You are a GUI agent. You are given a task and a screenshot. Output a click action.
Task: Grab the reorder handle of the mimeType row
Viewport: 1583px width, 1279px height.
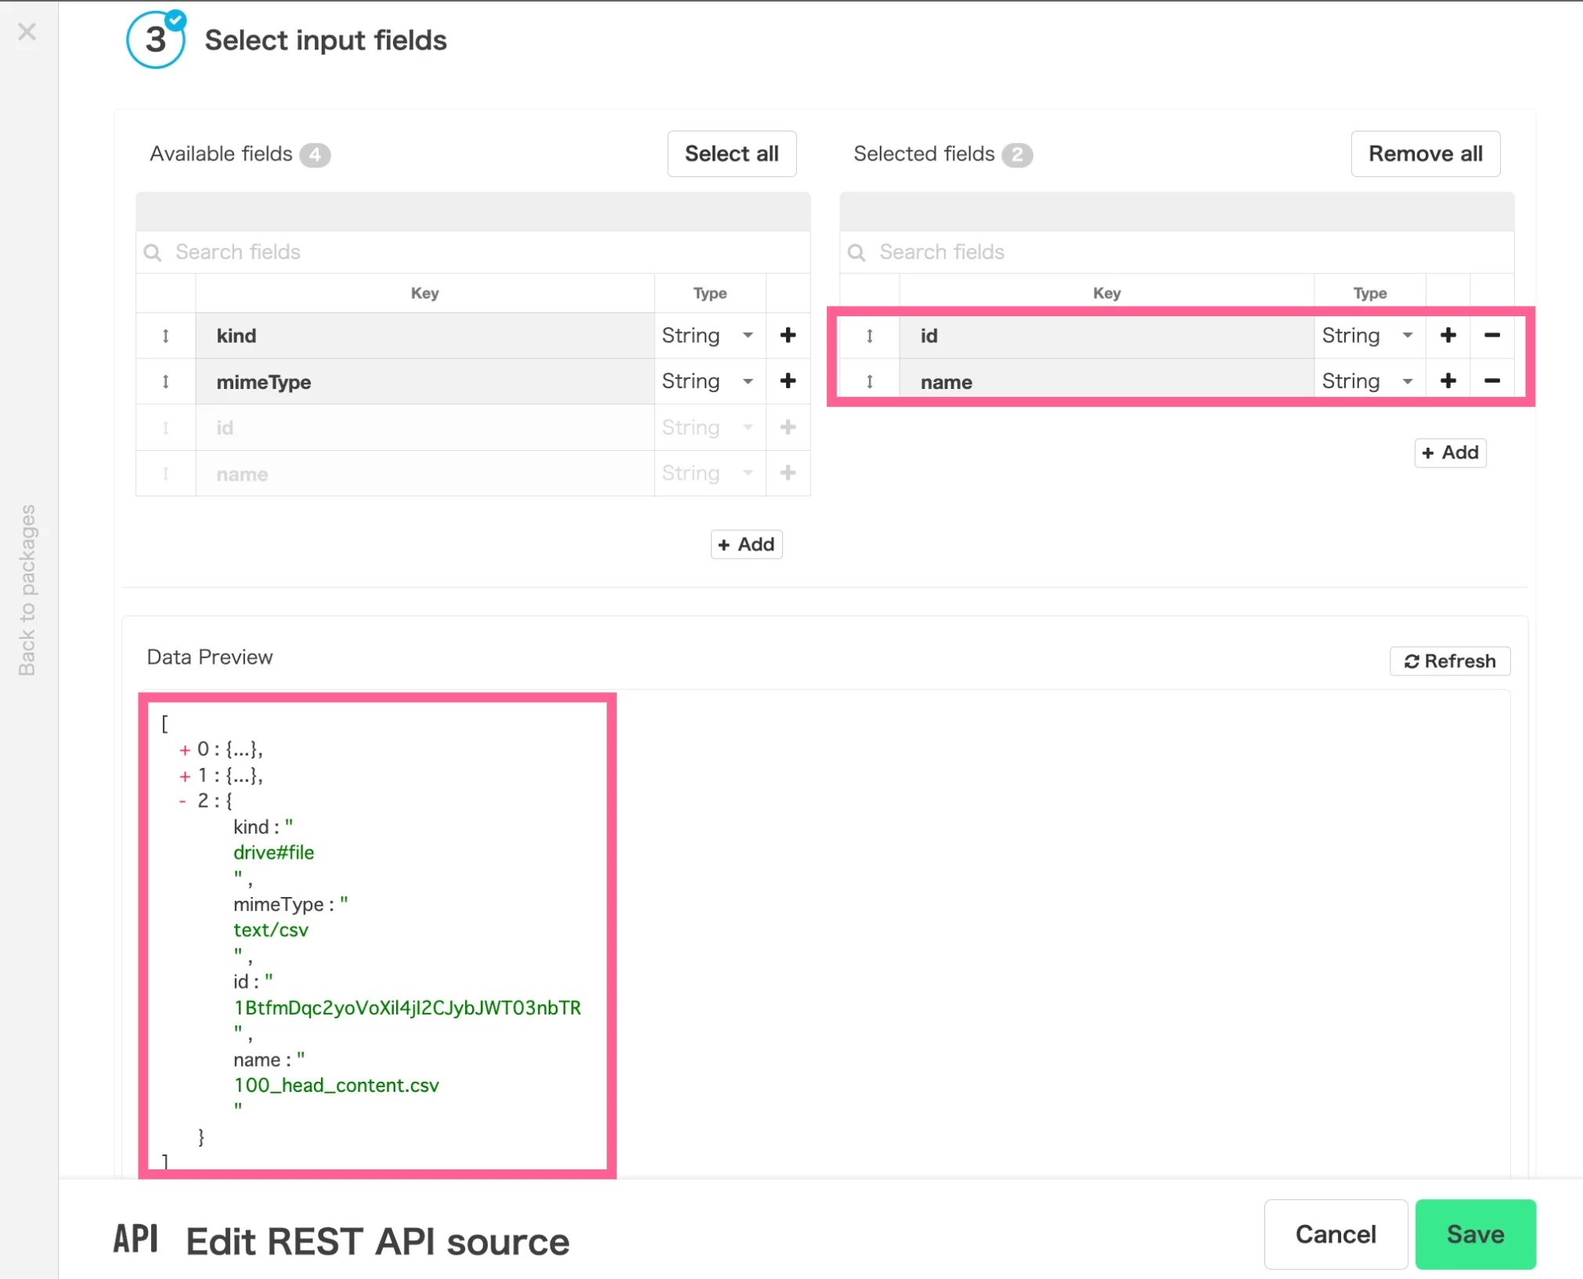(x=165, y=382)
